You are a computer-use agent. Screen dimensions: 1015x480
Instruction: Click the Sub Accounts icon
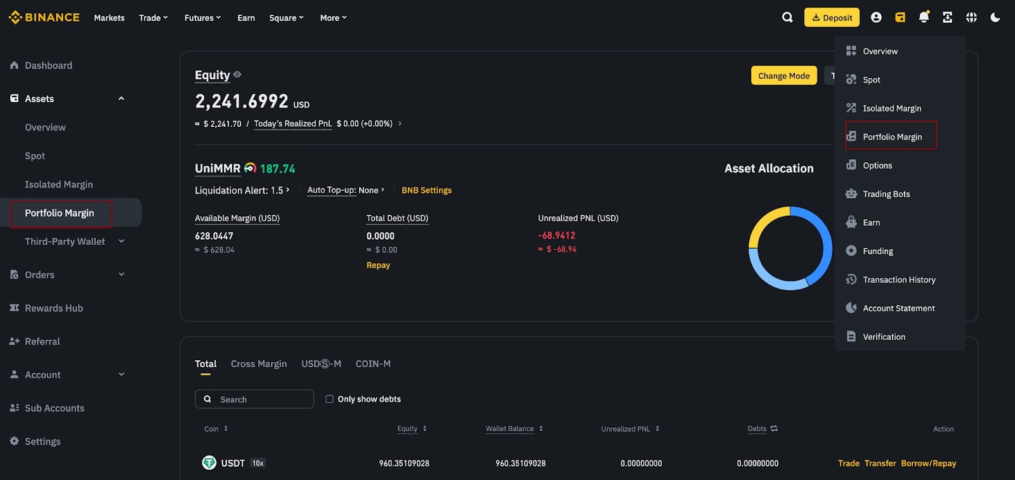[x=14, y=408]
